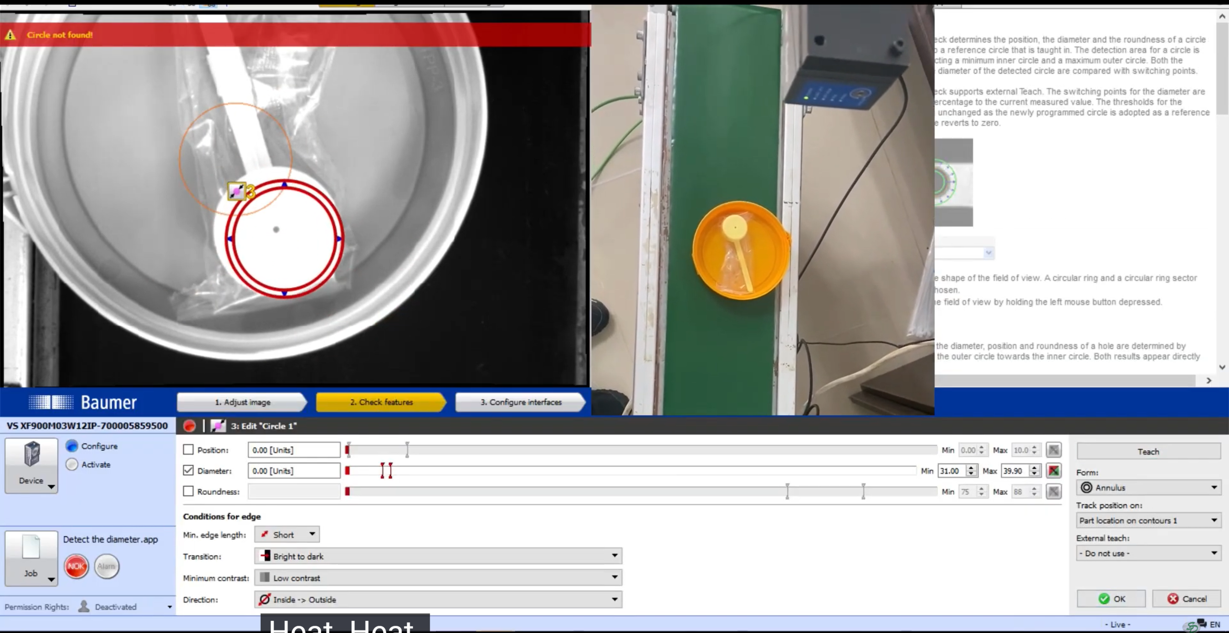Open the Direction dropdown

438,599
